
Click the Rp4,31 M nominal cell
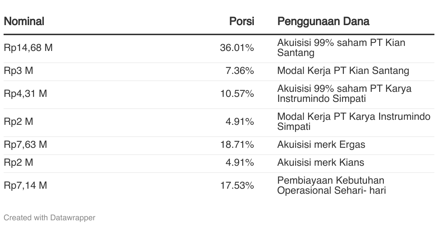click(25, 94)
